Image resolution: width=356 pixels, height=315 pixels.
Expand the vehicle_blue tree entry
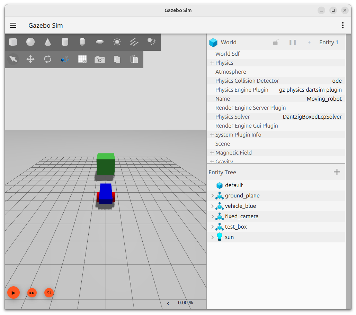click(213, 206)
